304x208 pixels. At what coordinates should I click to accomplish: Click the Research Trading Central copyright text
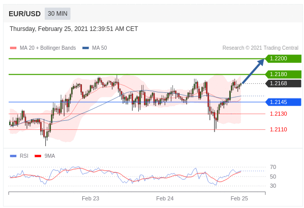point(260,48)
